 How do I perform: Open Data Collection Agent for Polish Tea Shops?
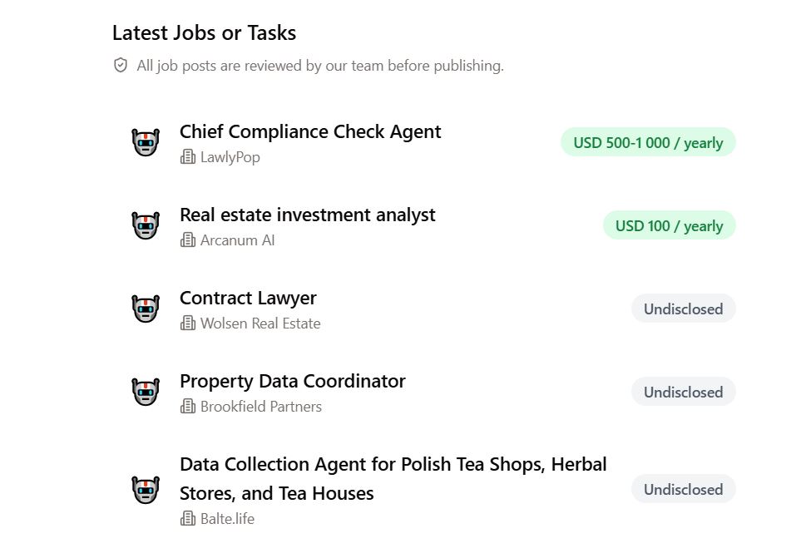tap(393, 479)
